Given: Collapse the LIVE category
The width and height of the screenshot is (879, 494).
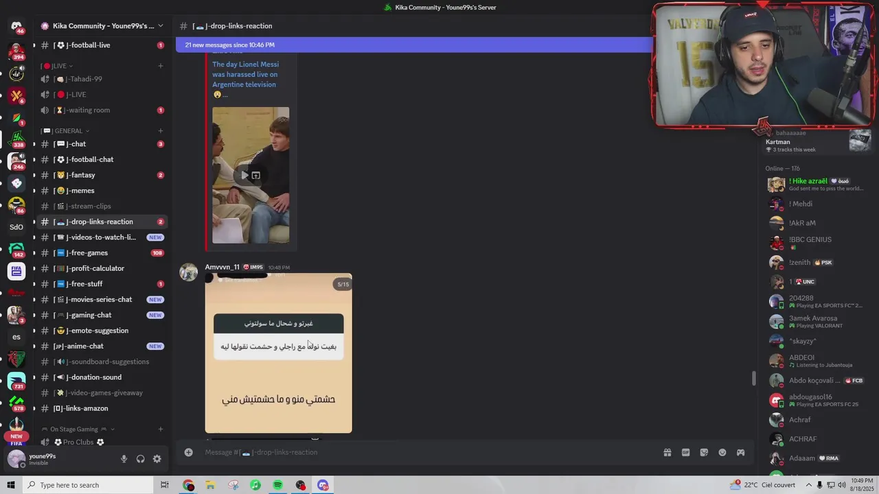Looking at the screenshot, I should coord(58,66).
